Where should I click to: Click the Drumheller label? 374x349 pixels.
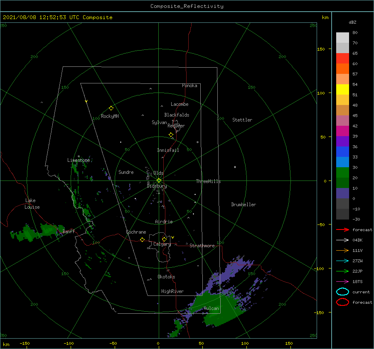pyautogui.click(x=244, y=205)
